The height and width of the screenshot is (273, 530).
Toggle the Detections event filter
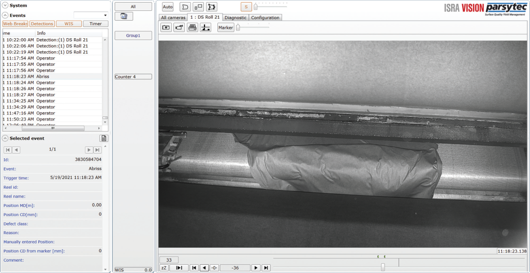42,24
